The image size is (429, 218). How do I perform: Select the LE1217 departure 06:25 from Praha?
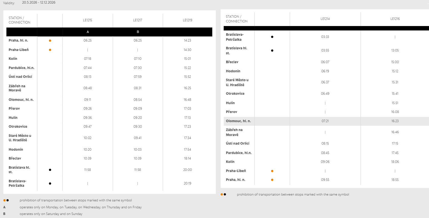[x=138, y=40]
